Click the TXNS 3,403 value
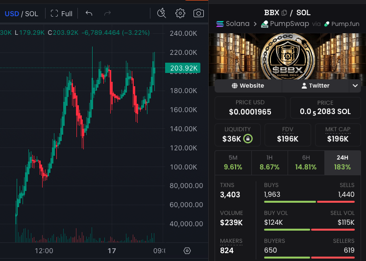 pos(230,194)
